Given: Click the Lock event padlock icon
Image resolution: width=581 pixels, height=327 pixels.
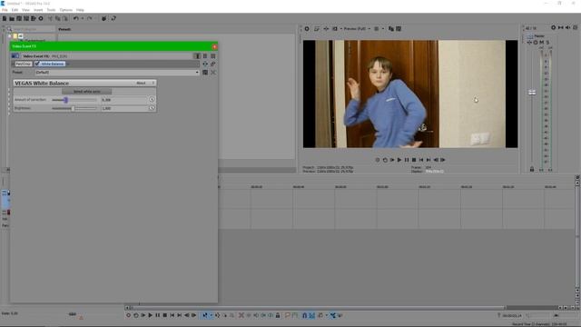Looking at the screenshot, I should 278,315.
